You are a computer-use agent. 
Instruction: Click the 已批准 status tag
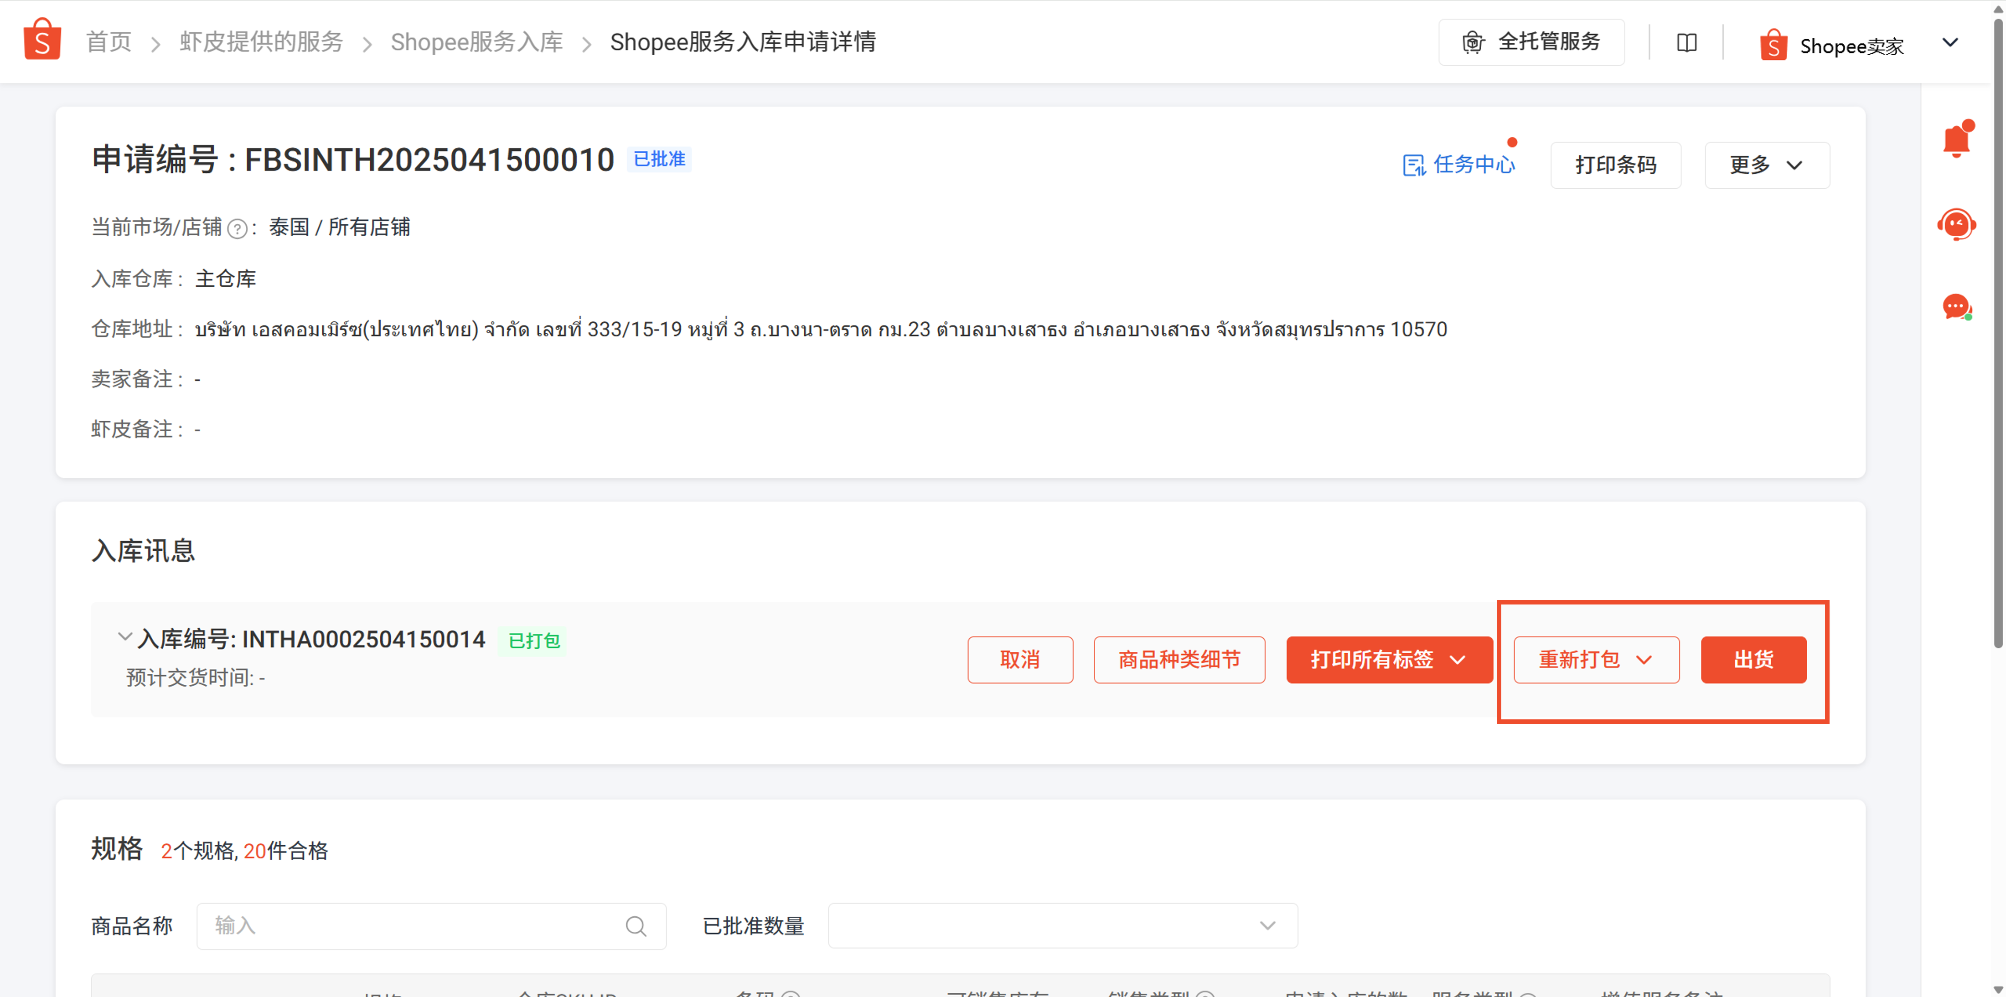[x=659, y=159]
